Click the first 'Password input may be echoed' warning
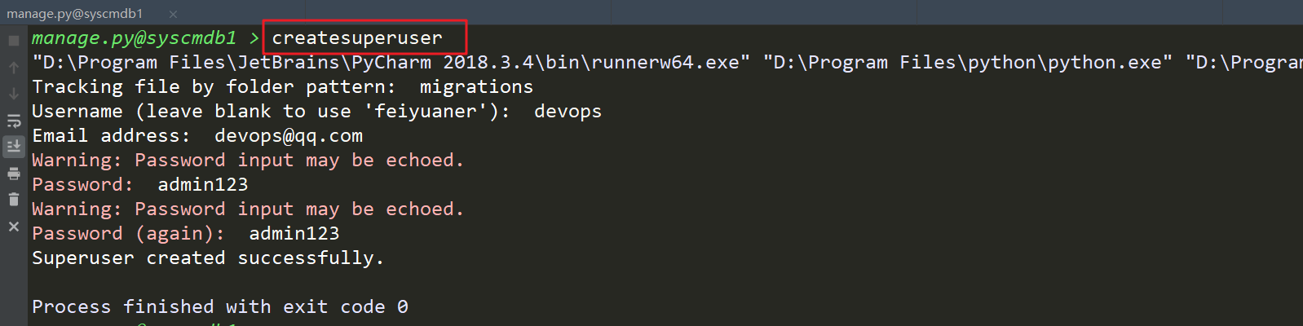The height and width of the screenshot is (326, 1303). pos(248,161)
